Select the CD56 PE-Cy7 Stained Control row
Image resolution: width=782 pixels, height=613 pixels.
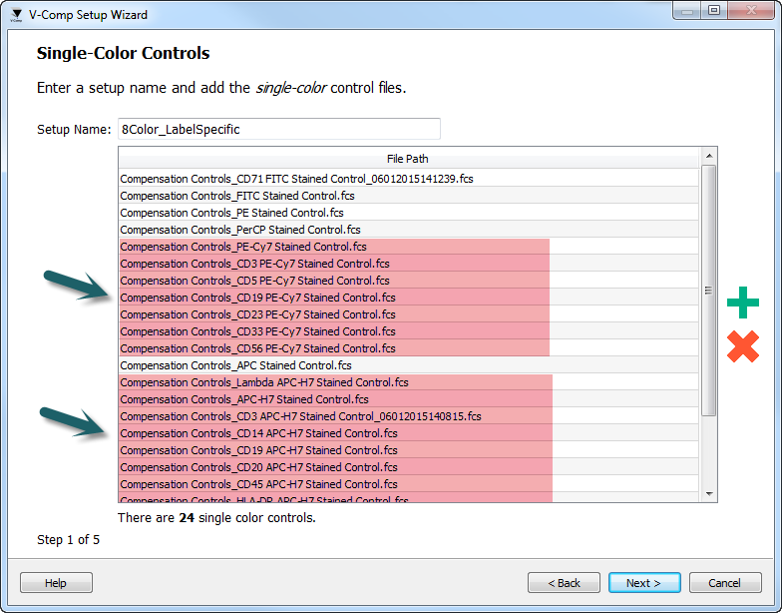click(x=257, y=348)
